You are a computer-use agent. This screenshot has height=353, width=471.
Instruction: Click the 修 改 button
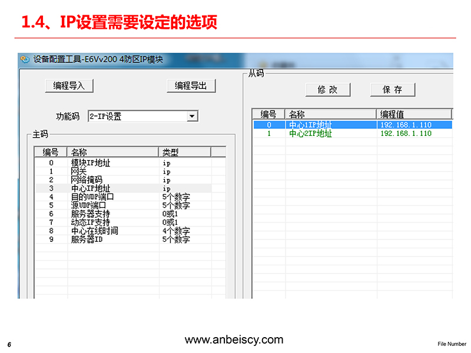[328, 90]
